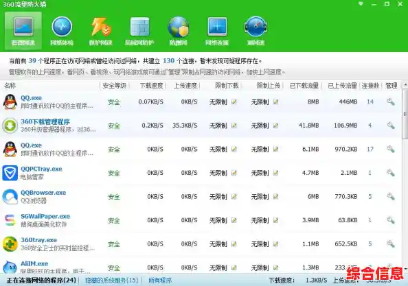Open manage magnifier for 360tray.exe
The height and width of the screenshot is (286, 408).
pyautogui.click(x=391, y=244)
